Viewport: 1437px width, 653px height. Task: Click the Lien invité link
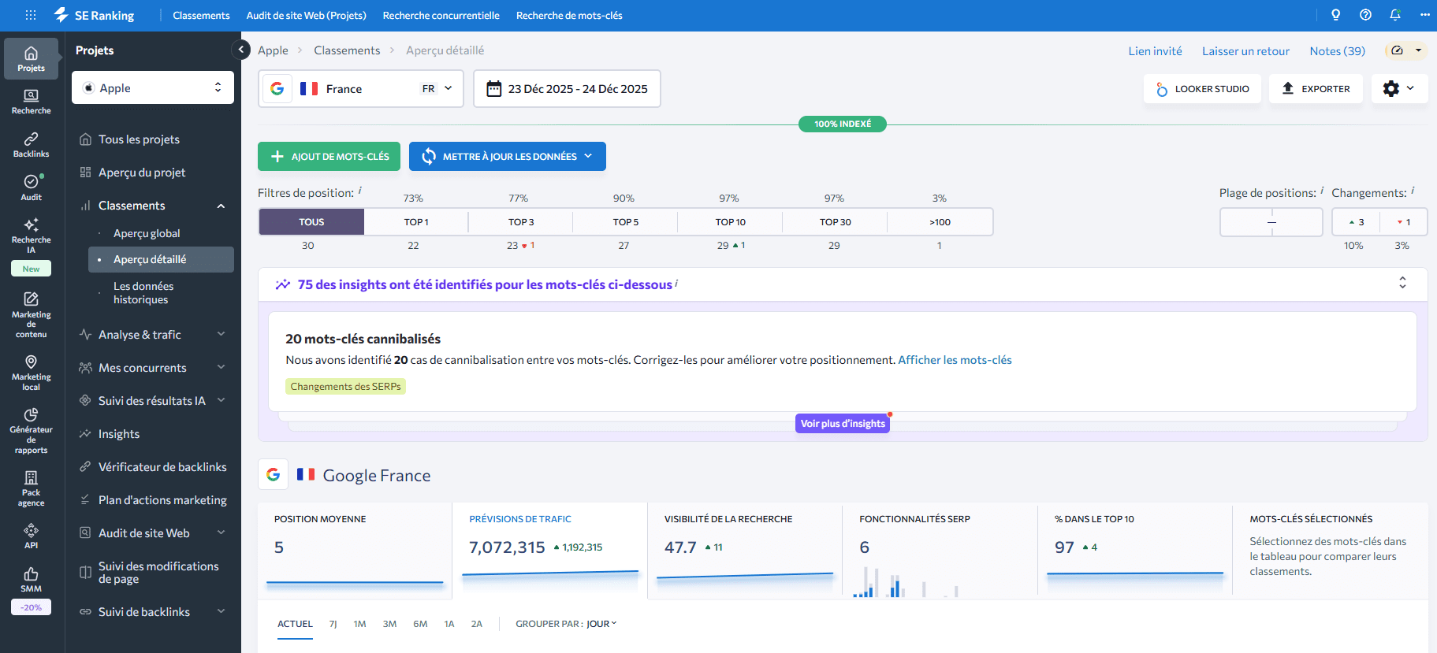(1155, 50)
